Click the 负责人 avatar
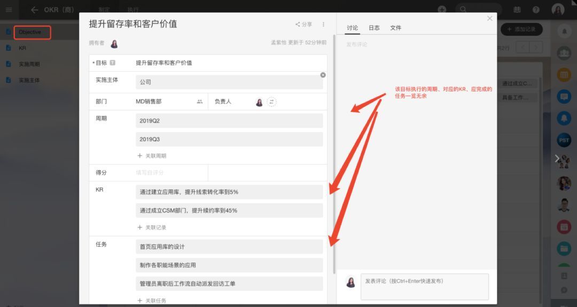 pyautogui.click(x=260, y=102)
